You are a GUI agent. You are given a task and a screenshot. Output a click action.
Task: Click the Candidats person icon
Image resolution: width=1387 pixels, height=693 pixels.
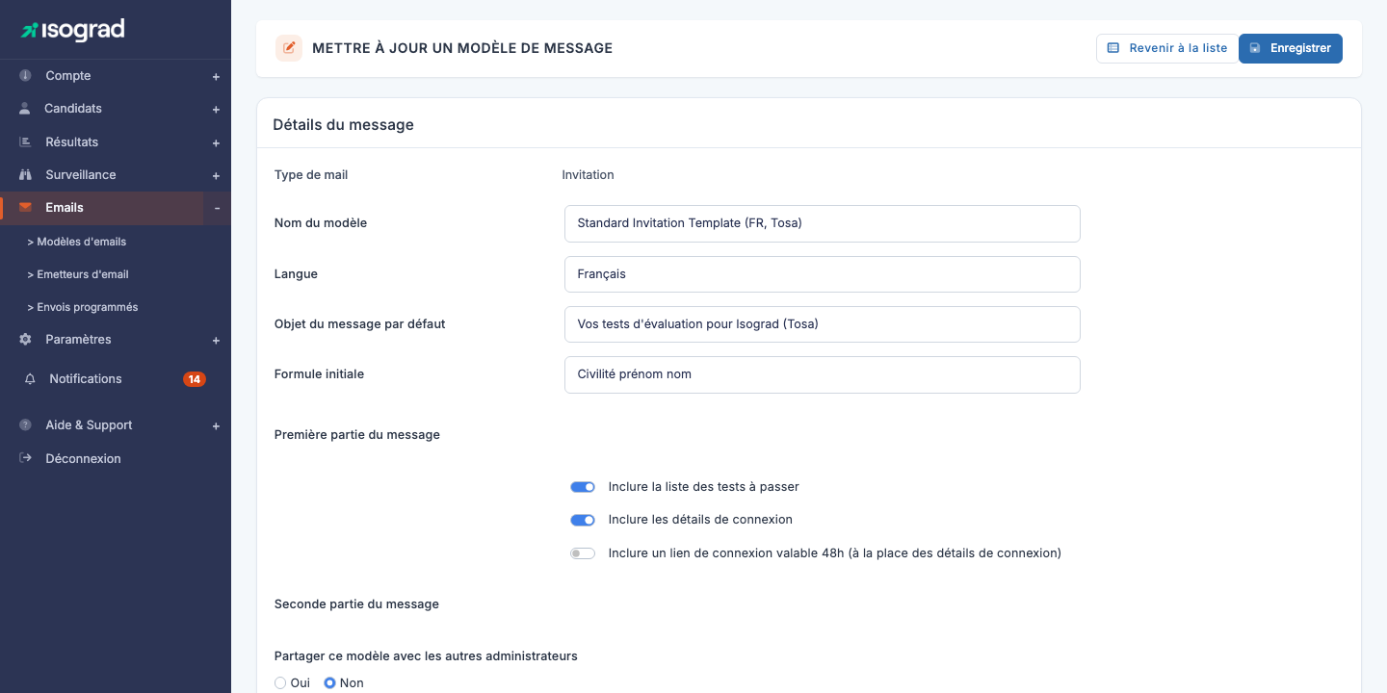[x=25, y=109]
